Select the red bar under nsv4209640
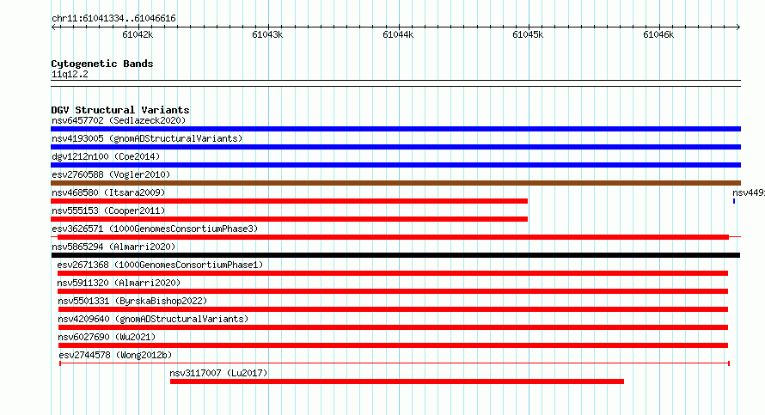Viewport: 765px width, 415px height. 393,327
